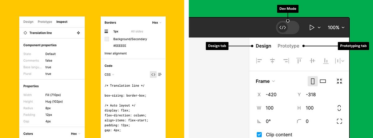Image resolution: width=373 pixels, height=138 pixels.
Task: Select landscape frame orientation
Action: (x=323, y=81)
